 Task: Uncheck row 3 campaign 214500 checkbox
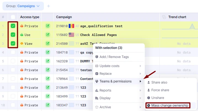[13, 43]
